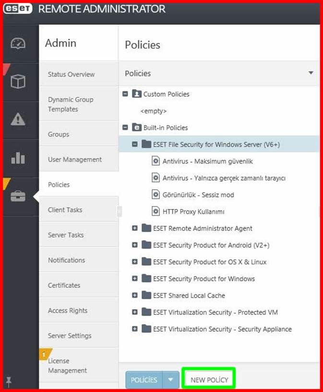Image resolution: width=323 pixels, height=392 pixels.
Task: Click the Security Appliance folder icon
Action: pos(146,328)
